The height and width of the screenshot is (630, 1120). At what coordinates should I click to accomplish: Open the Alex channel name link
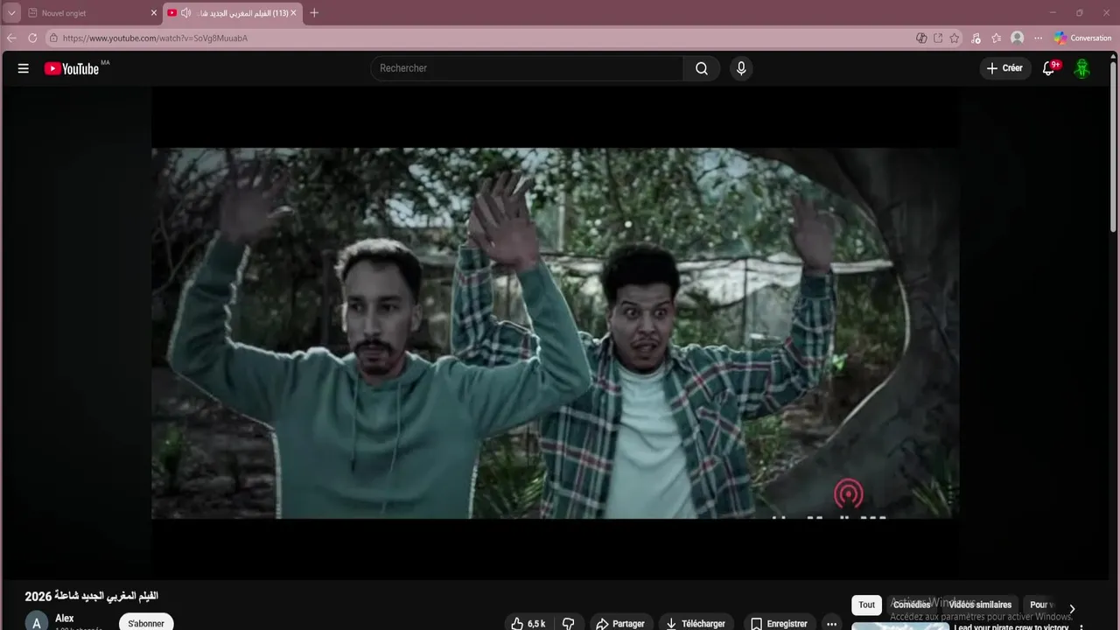[x=65, y=619]
